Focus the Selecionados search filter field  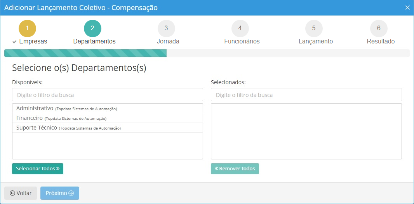[x=306, y=95]
